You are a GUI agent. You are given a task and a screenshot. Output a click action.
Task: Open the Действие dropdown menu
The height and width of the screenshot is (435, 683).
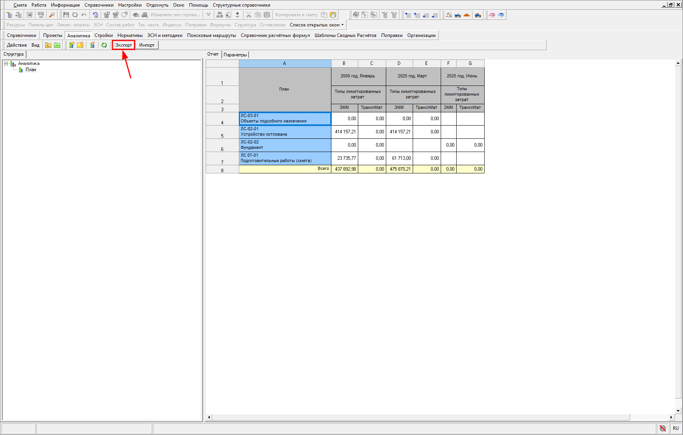tap(17, 45)
